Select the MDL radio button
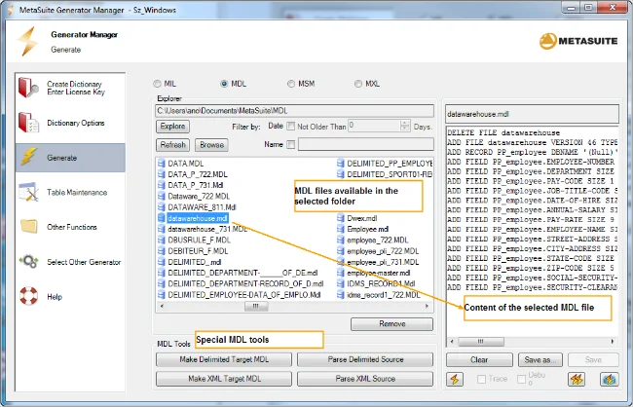This screenshot has height=407, width=633. [x=224, y=84]
